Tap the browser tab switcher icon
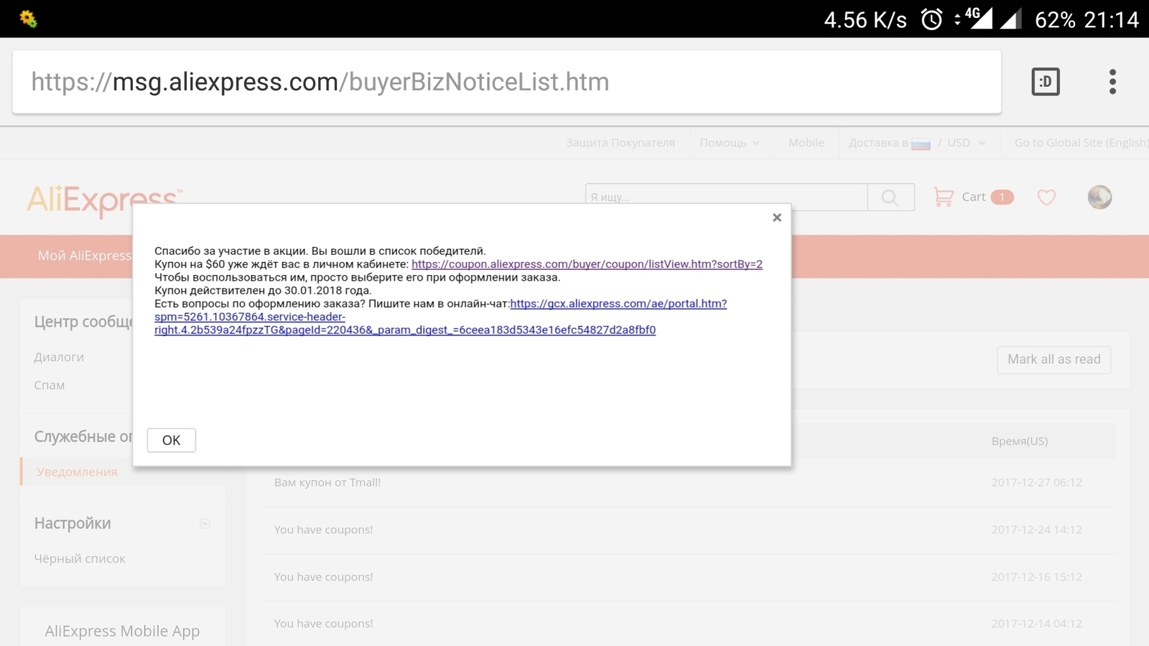Image resolution: width=1149 pixels, height=646 pixels. tap(1045, 82)
